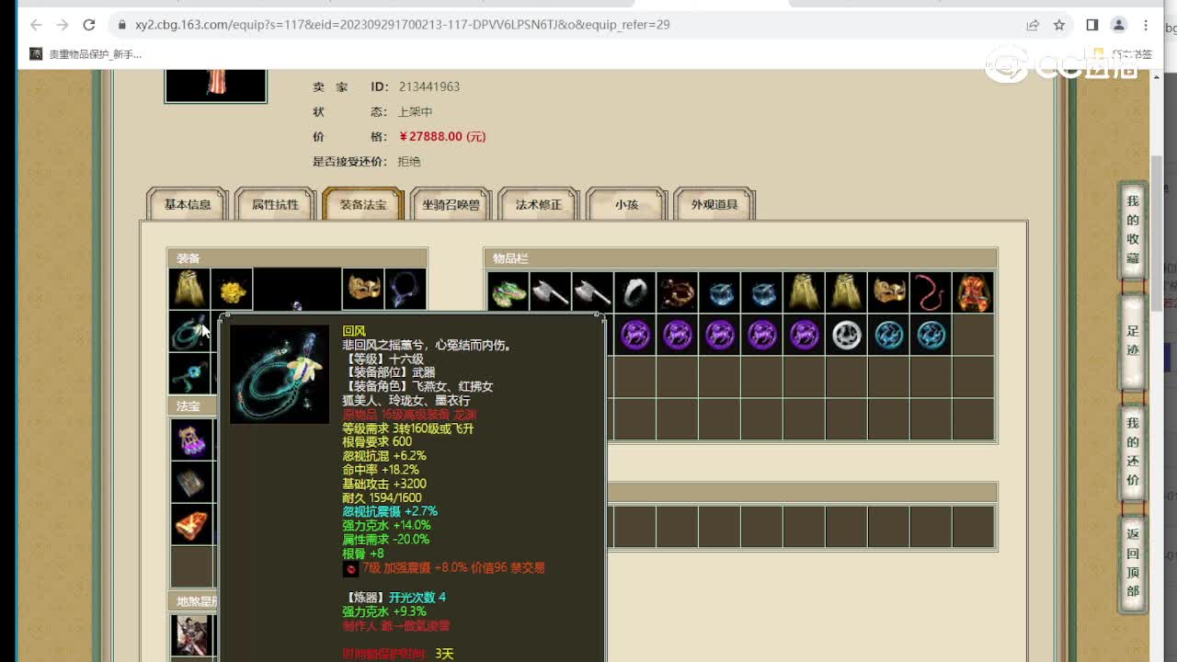Image resolution: width=1177 pixels, height=662 pixels.
Task: Select the brown bracelet item in 物品栏
Action: (677, 291)
